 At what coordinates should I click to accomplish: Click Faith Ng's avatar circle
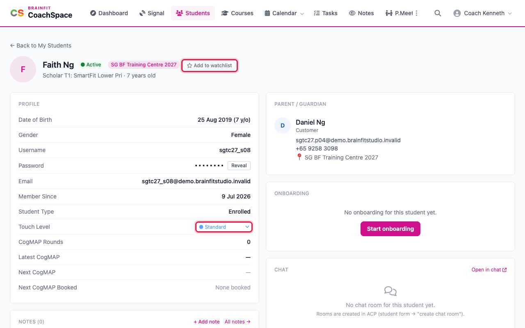[23, 69]
